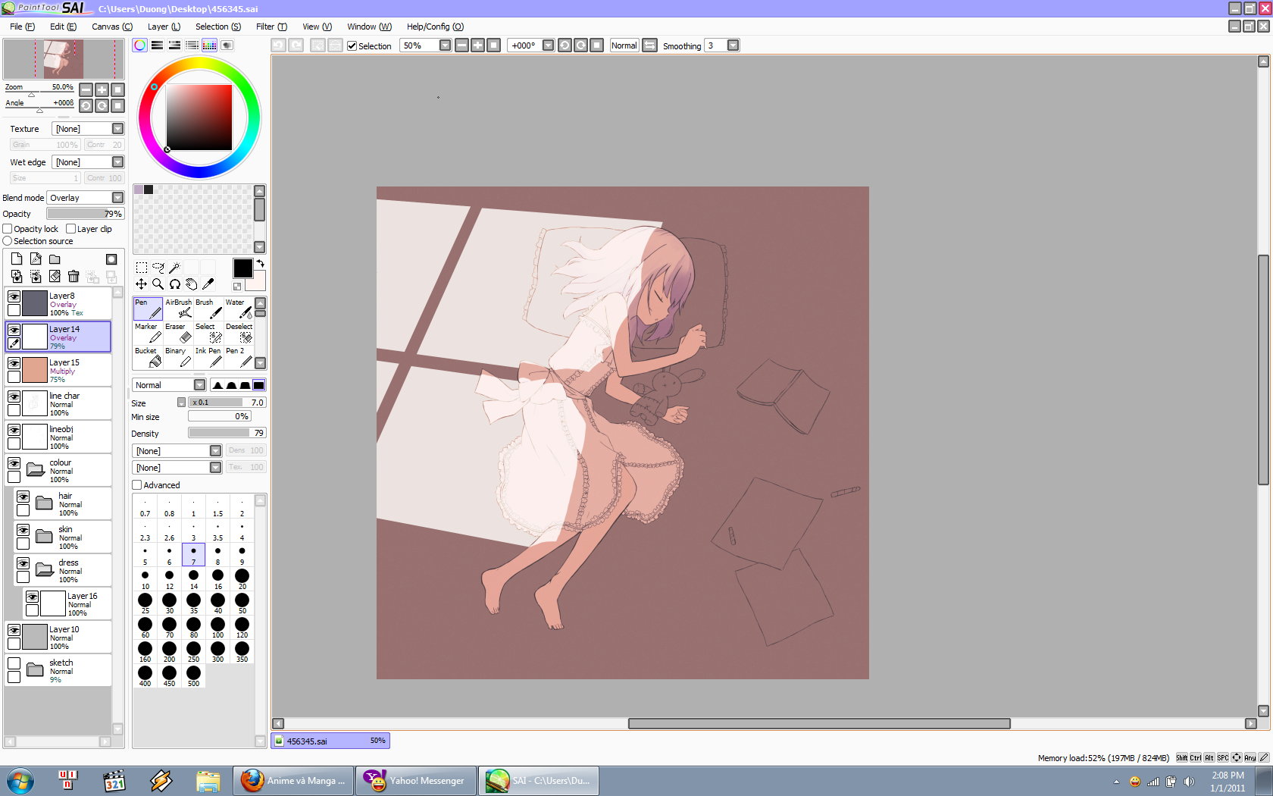Open the File menu
Image resolution: width=1273 pixels, height=796 pixels.
point(22,27)
